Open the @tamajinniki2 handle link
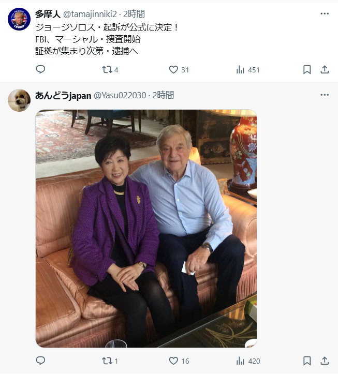The width and height of the screenshot is (338, 374). click(90, 14)
